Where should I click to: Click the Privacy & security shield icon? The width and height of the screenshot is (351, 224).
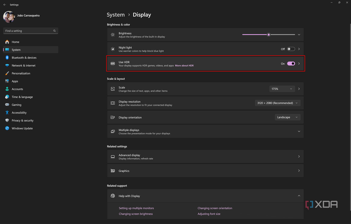pos(7,120)
